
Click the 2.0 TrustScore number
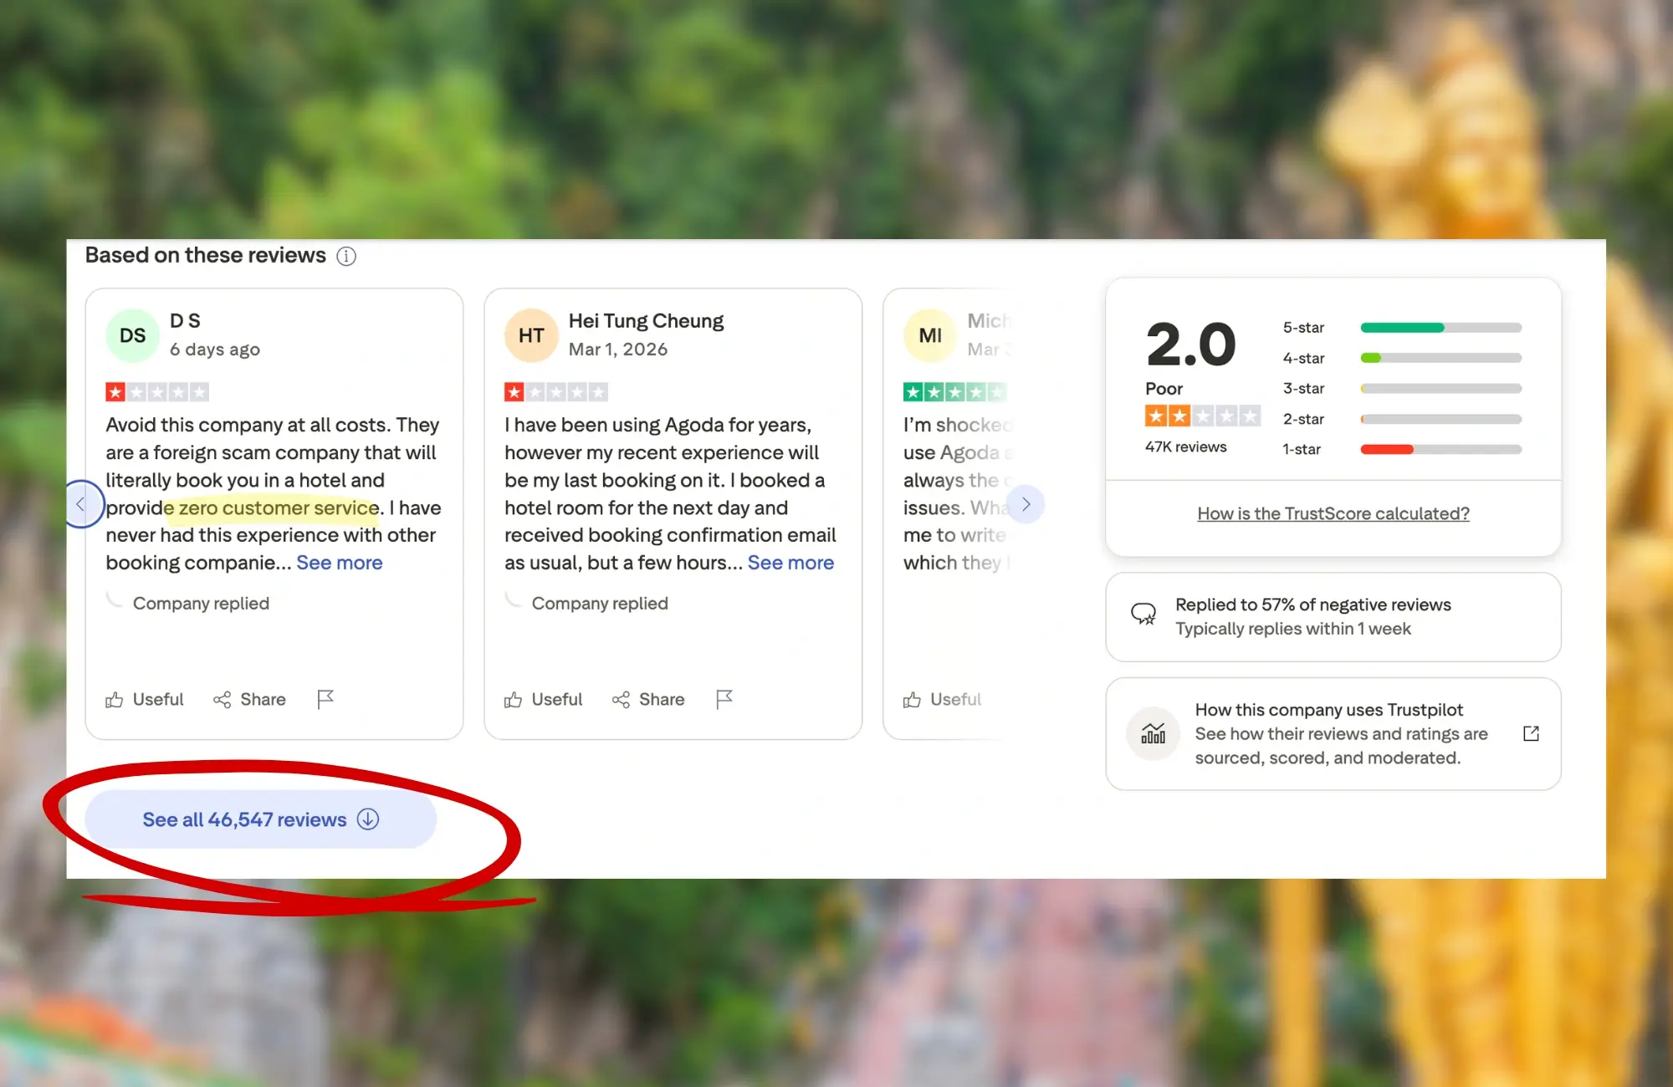click(x=1190, y=344)
